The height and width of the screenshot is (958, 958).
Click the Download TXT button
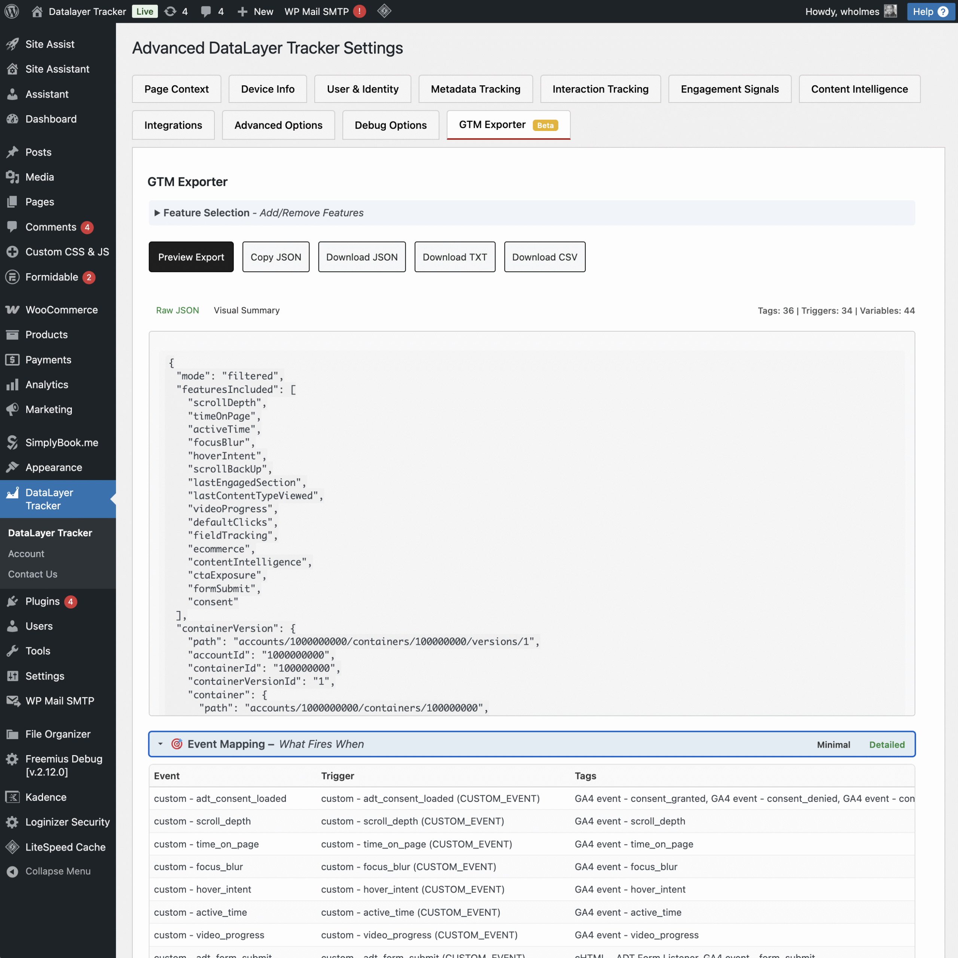pos(455,257)
